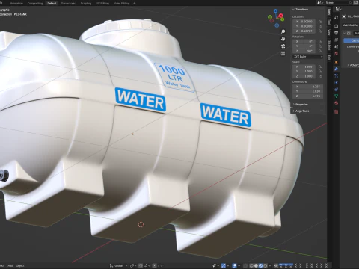Toggle lock for Rotation Z
The height and width of the screenshot is (269, 359).
320,51
